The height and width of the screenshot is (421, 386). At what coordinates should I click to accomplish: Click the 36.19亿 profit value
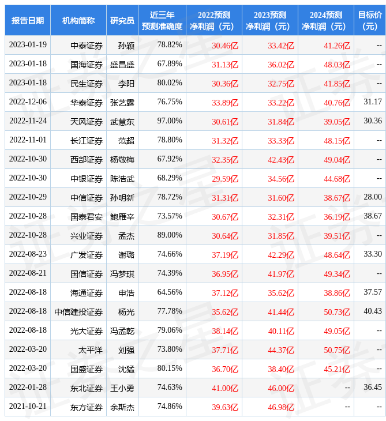337,217
